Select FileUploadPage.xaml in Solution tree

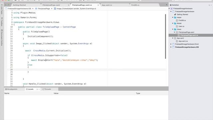click(x=186, y=32)
